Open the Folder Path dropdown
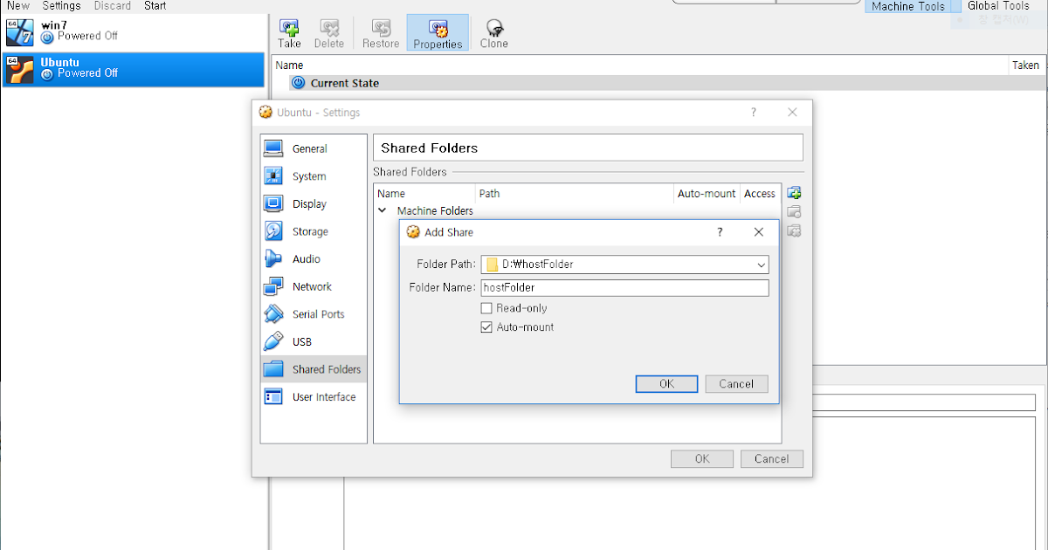The image size is (1048, 550). pos(761,264)
